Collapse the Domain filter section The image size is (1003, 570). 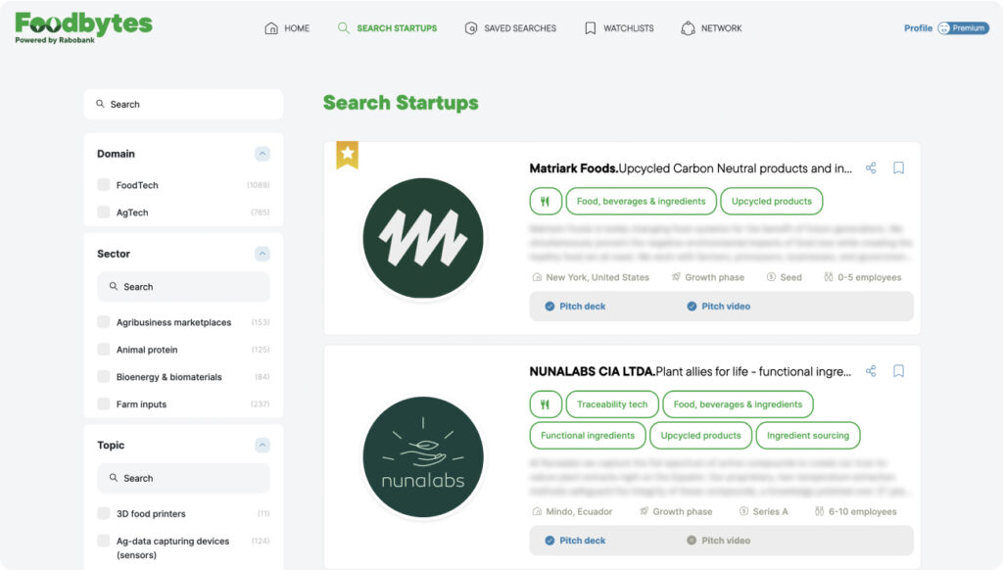click(263, 154)
